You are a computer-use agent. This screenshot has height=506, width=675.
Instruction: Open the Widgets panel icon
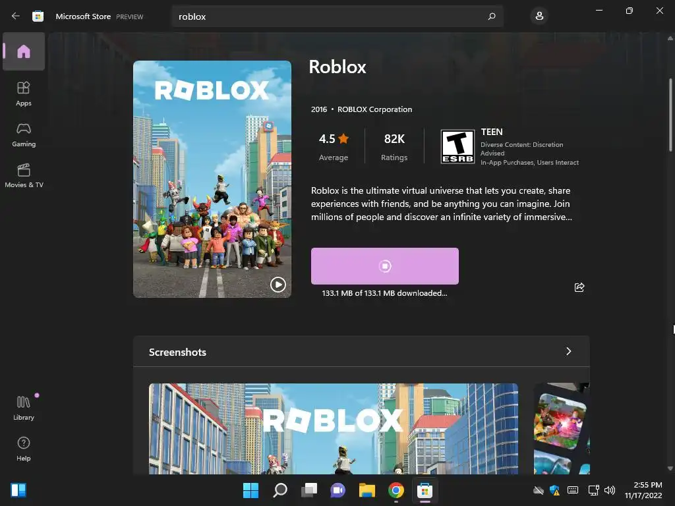pos(18,490)
